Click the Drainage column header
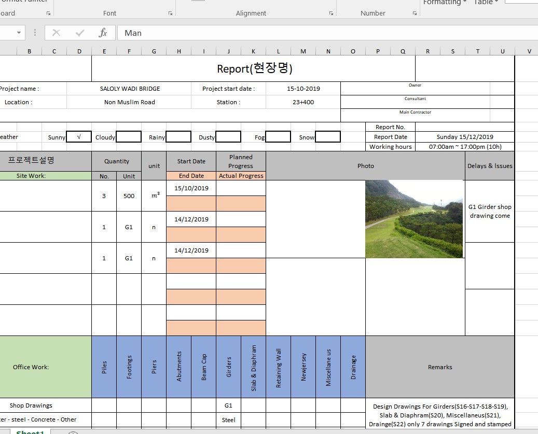The image size is (538, 434). coord(353,367)
